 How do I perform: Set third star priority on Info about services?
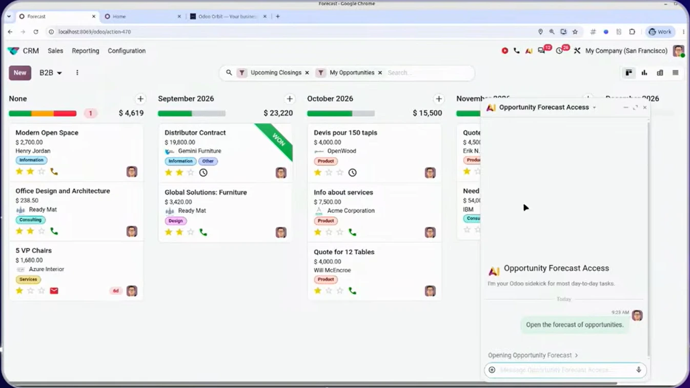pos(340,232)
